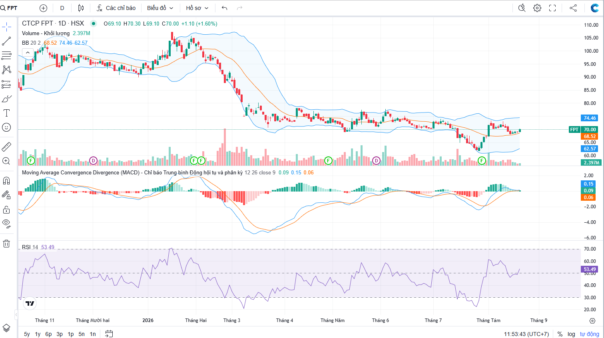
Task: Select the 5y time range
Action: (x=27, y=334)
